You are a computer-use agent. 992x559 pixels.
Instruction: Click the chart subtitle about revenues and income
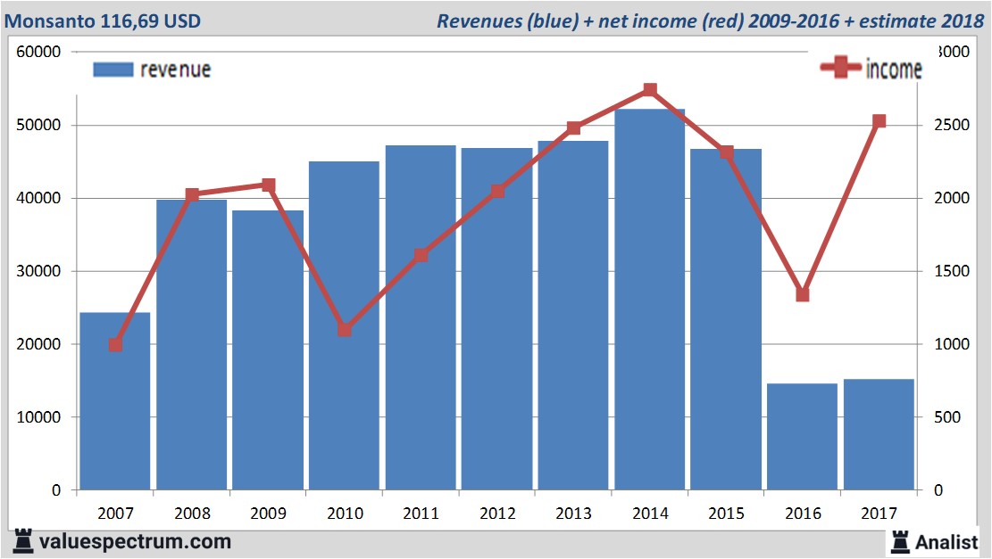pyautogui.click(x=710, y=20)
